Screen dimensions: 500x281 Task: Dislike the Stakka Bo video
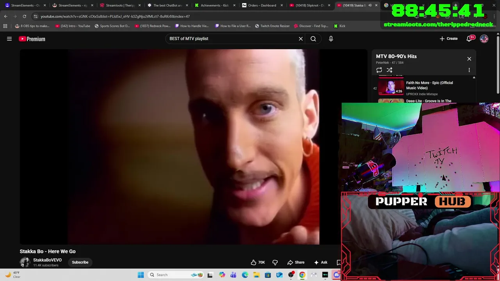(x=275, y=262)
